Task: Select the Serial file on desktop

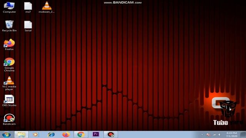Action: point(28,26)
